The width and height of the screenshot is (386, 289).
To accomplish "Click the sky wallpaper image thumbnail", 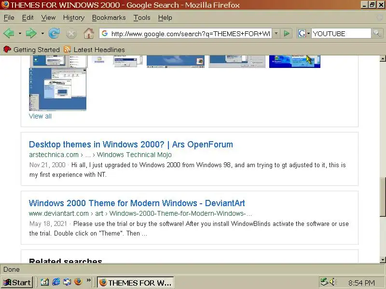I will [x=176, y=62].
